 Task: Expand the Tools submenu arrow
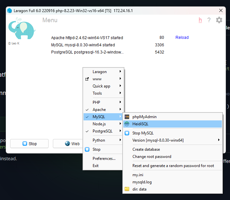[120, 93]
